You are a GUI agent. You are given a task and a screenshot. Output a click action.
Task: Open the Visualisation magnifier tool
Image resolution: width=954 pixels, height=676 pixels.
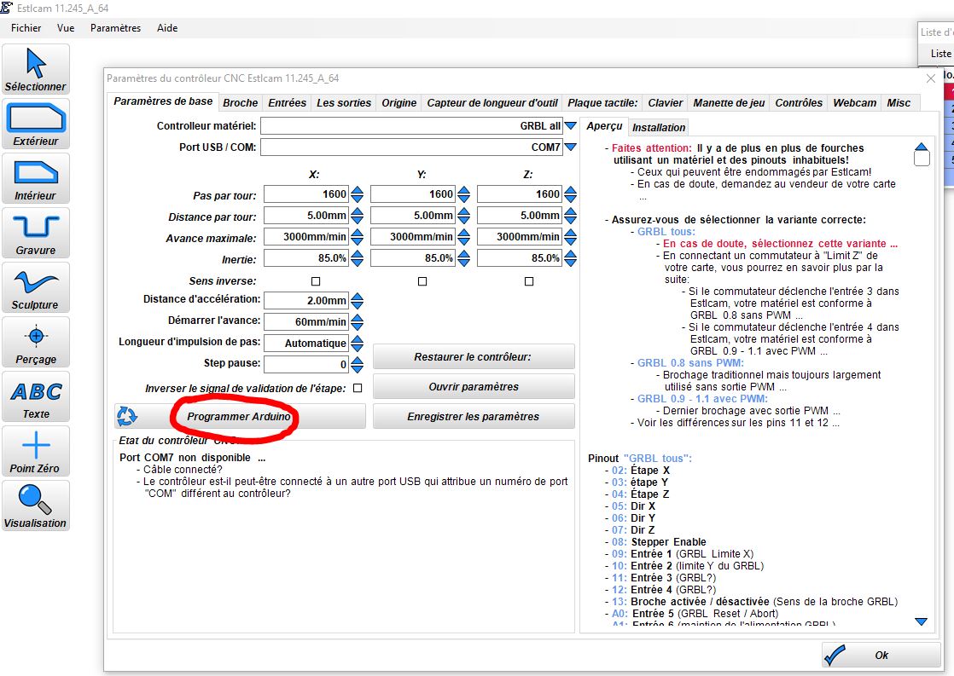(35, 506)
